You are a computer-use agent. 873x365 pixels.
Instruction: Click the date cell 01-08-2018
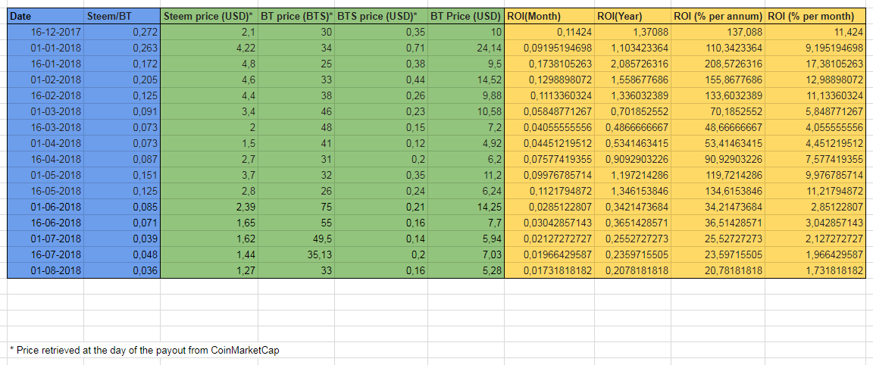[x=45, y=270]
